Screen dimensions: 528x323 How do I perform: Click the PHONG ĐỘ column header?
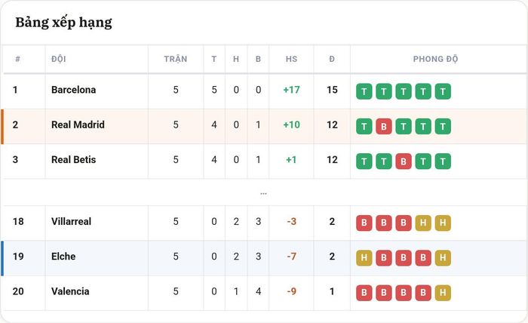pos(435,59)
